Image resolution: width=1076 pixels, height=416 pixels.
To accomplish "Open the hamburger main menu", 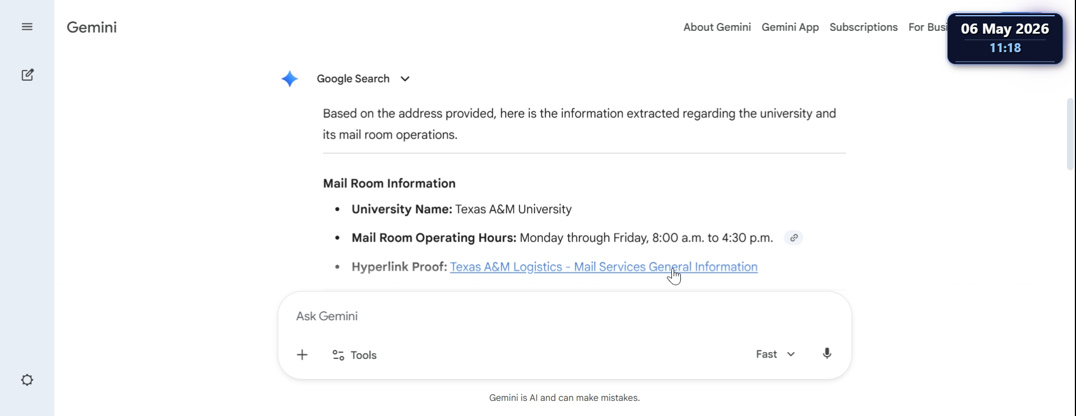I will point(27,27).
